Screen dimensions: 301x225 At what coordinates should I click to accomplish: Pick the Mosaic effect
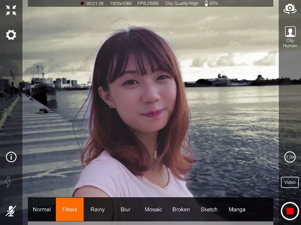coord(153,209)
